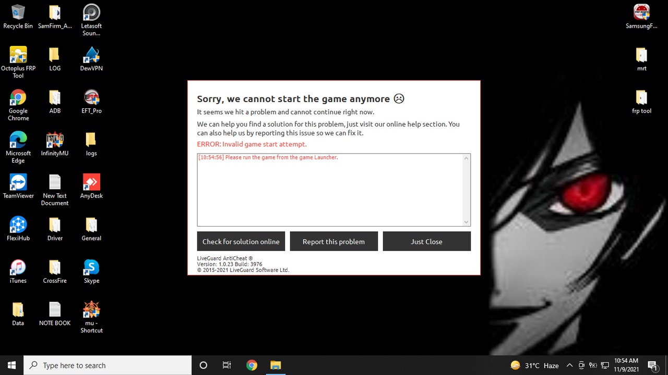The height and width of the screenshot is (375, 668).
Task: Select the SamFirm_A... folder icon
Action: click(55, 16)
